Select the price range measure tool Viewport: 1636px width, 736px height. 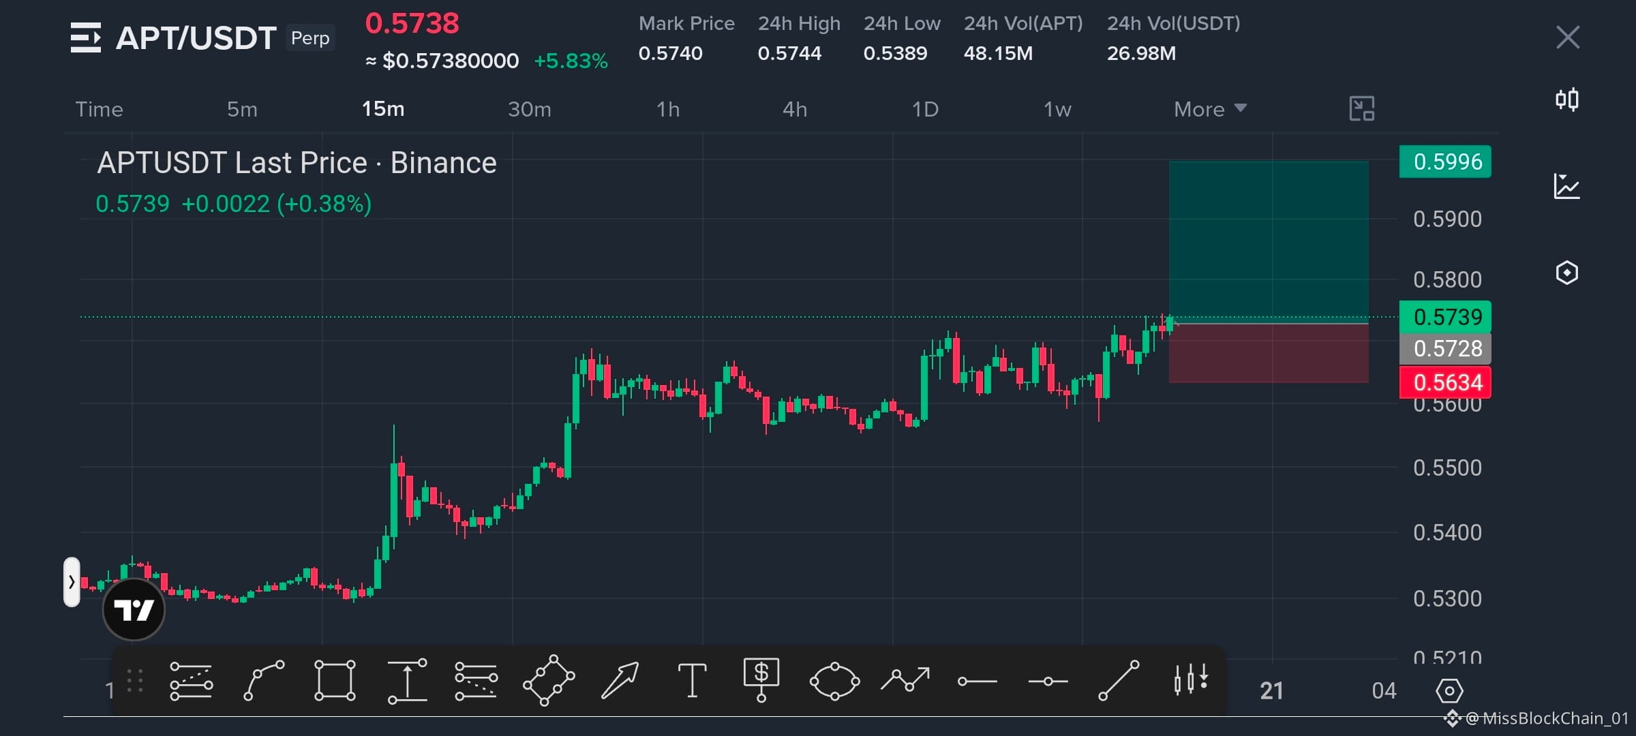point(408,681)
